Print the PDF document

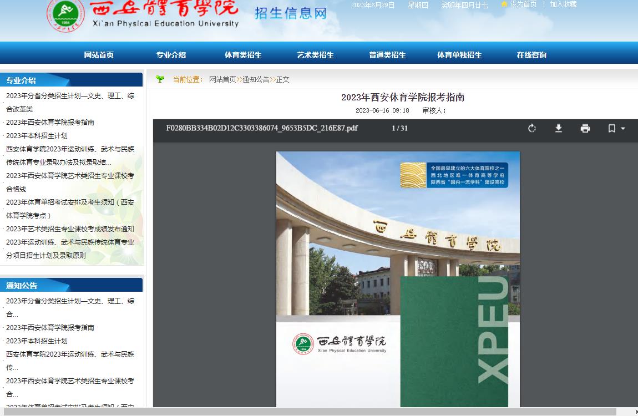point(585,129)
